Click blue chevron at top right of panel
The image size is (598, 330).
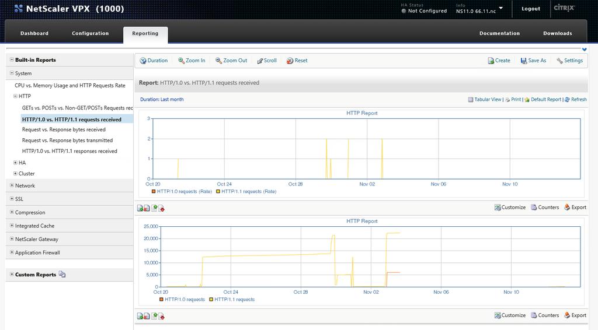point(584,50)
